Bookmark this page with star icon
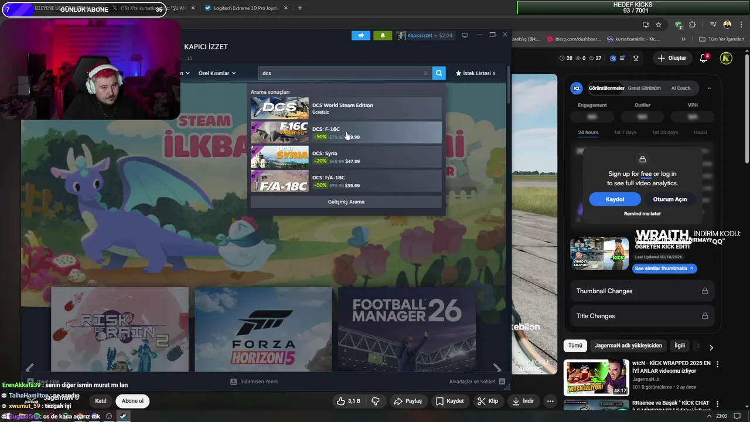The image size is (750, 422). (659, 25)
